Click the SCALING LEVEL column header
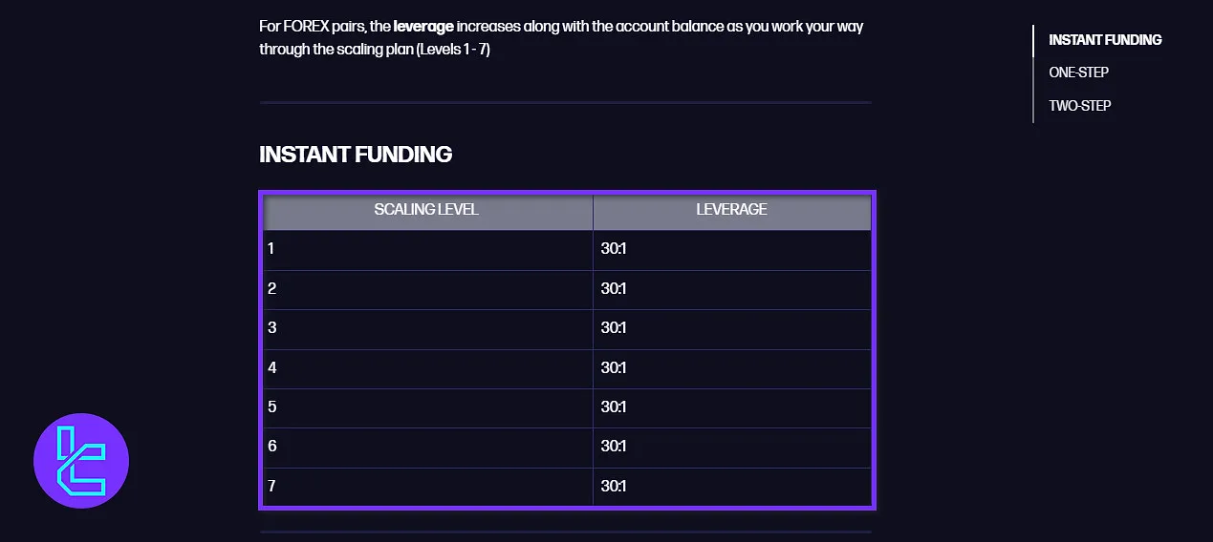1213x542 pixels. tap(426, 210)
